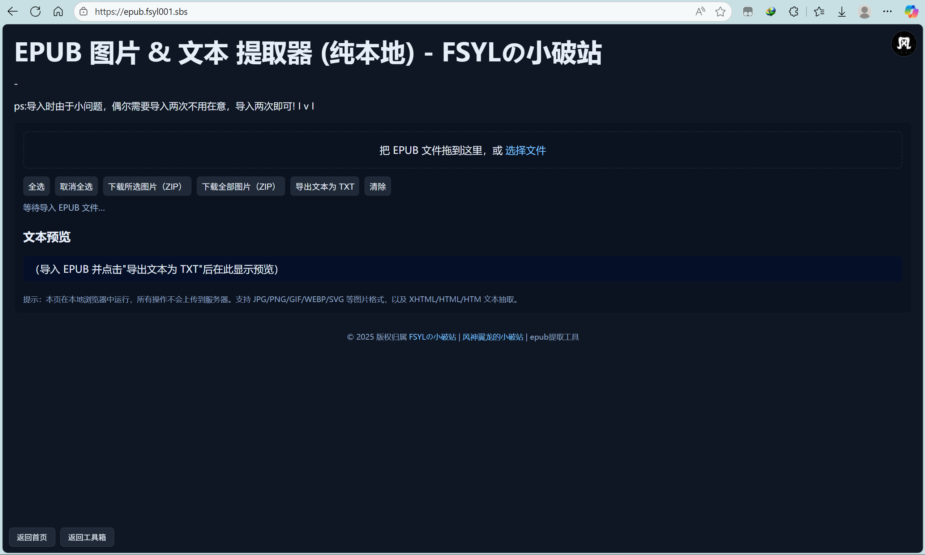Click the site avatar logo
Screen dimensions: 925x555
pos(904,44)
